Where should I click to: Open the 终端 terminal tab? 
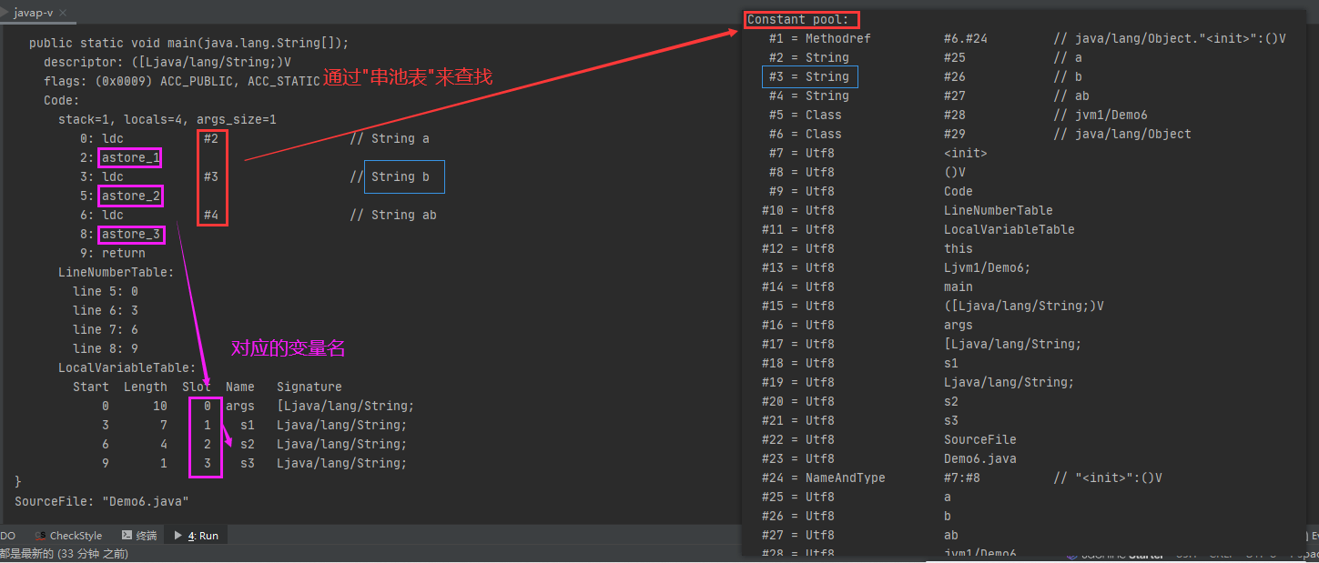pos(139,536)
